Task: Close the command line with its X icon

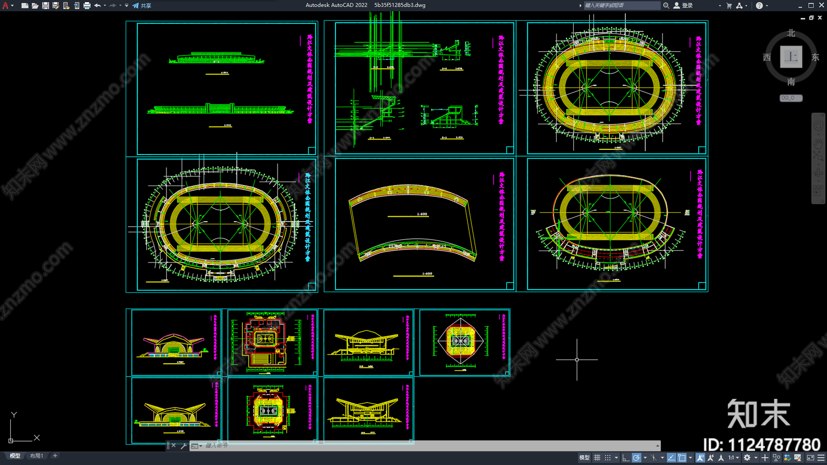Action: (174, 445)
